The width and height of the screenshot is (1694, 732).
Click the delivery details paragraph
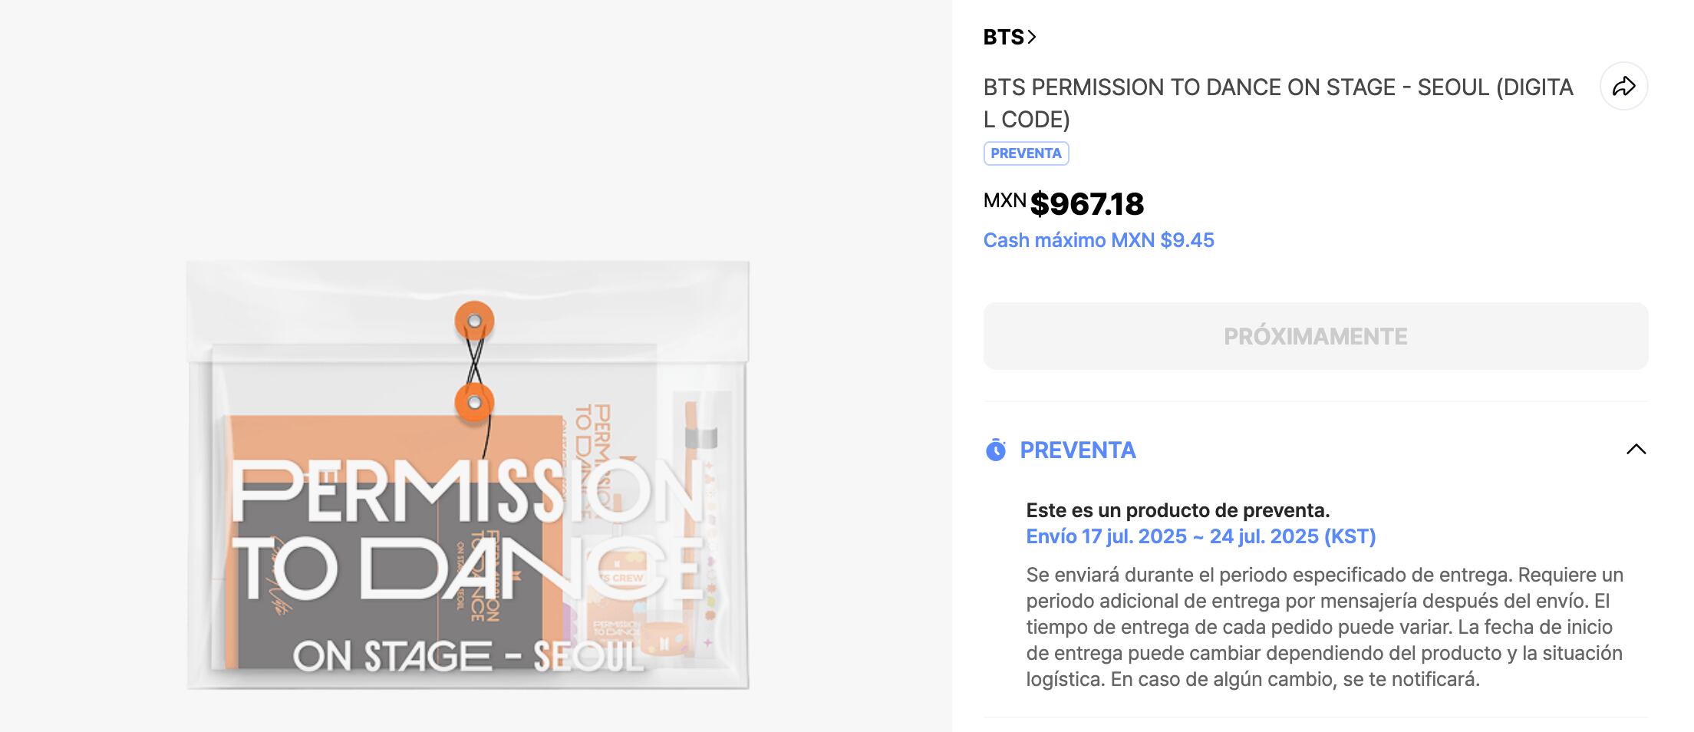(1324, 627)
